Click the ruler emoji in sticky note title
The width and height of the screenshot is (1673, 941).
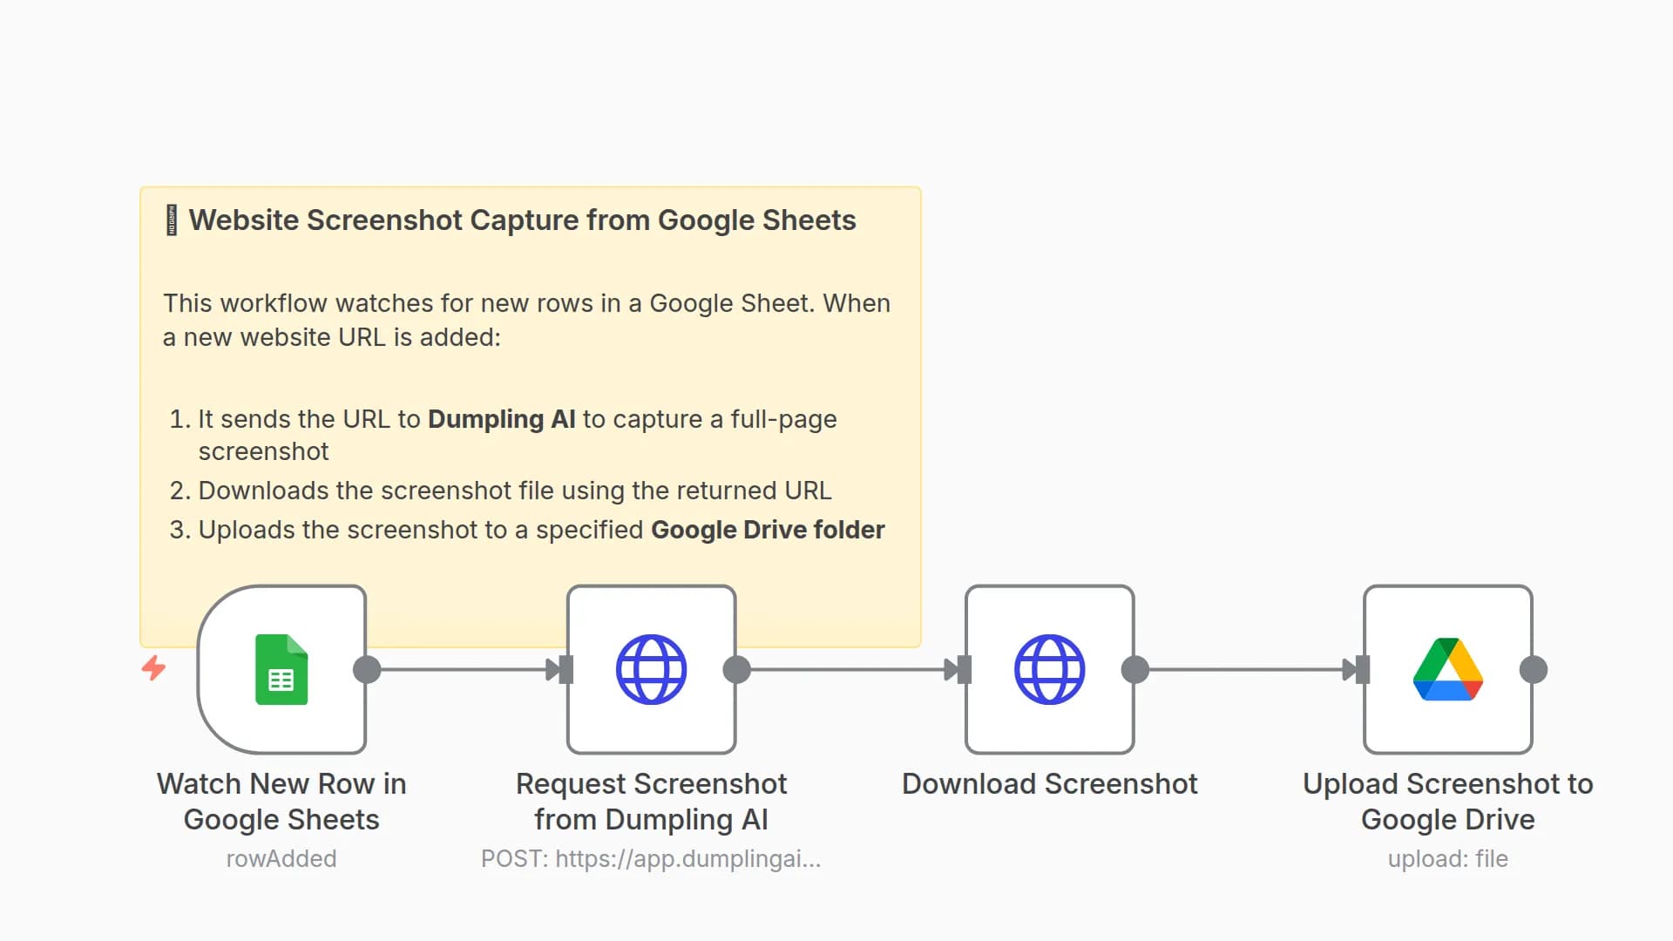point(172,220)
